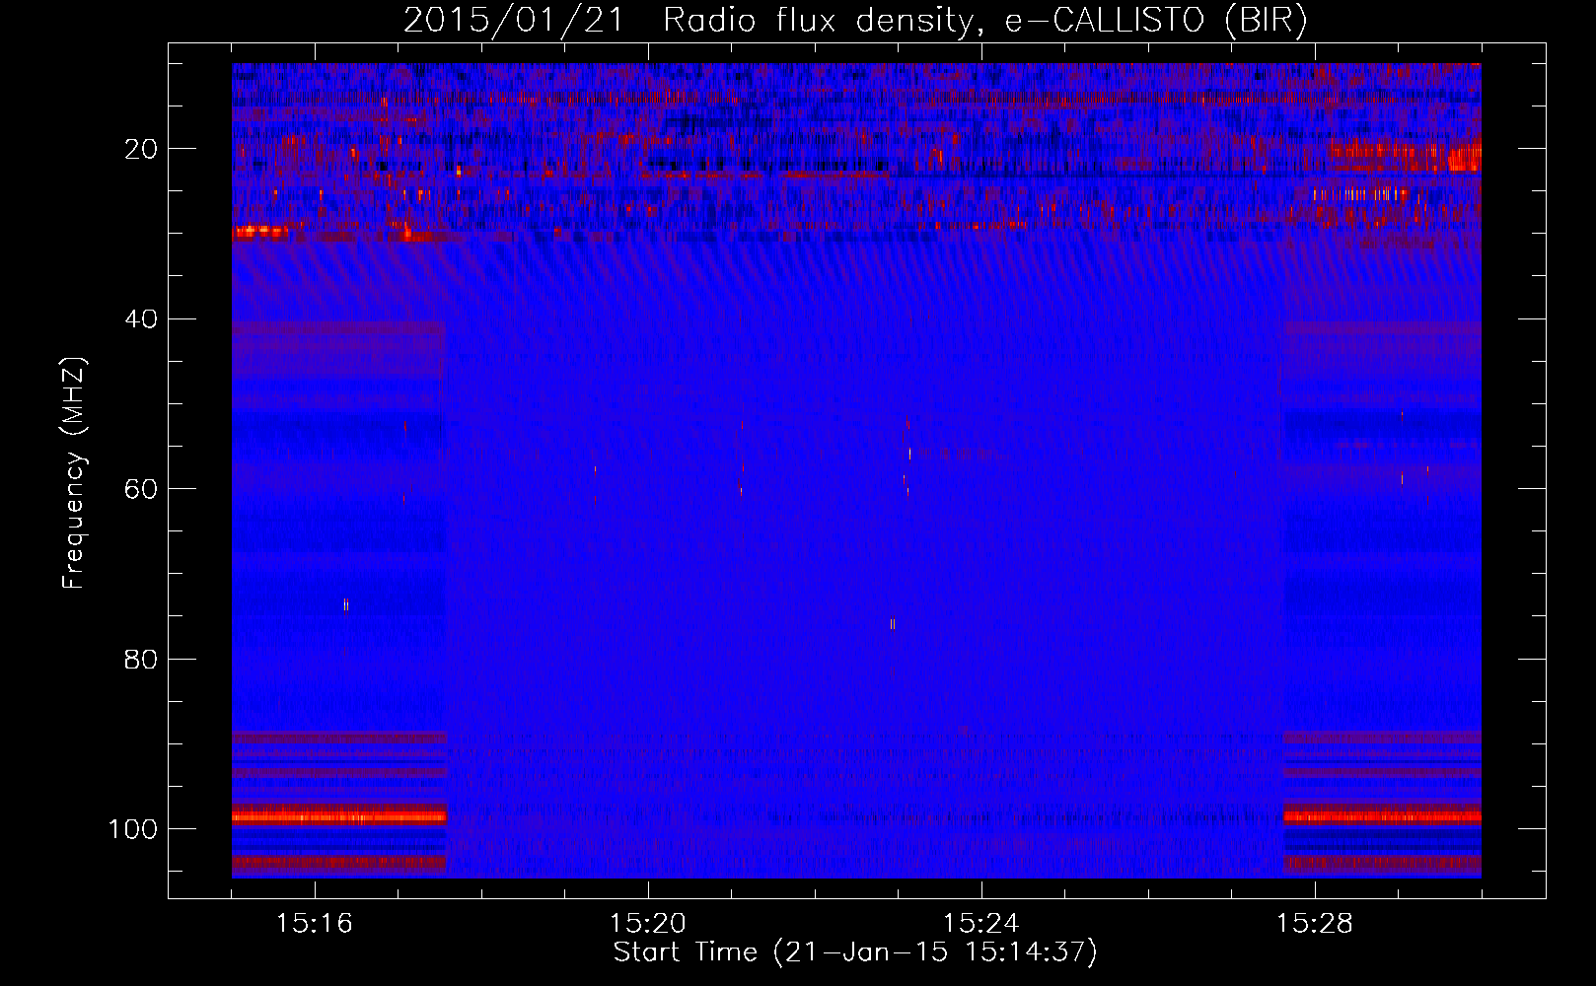
Task: Click the 15:24 time tick label
Action: pos(981,924)
